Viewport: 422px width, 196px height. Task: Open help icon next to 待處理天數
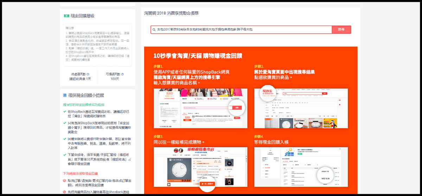pyautogui.click(x=88, y=74)
